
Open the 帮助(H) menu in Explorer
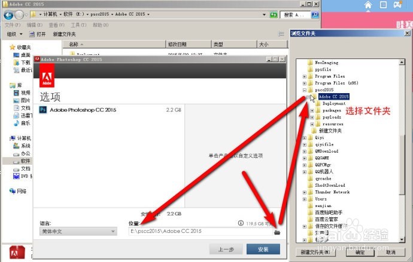[x=101, y=25]
